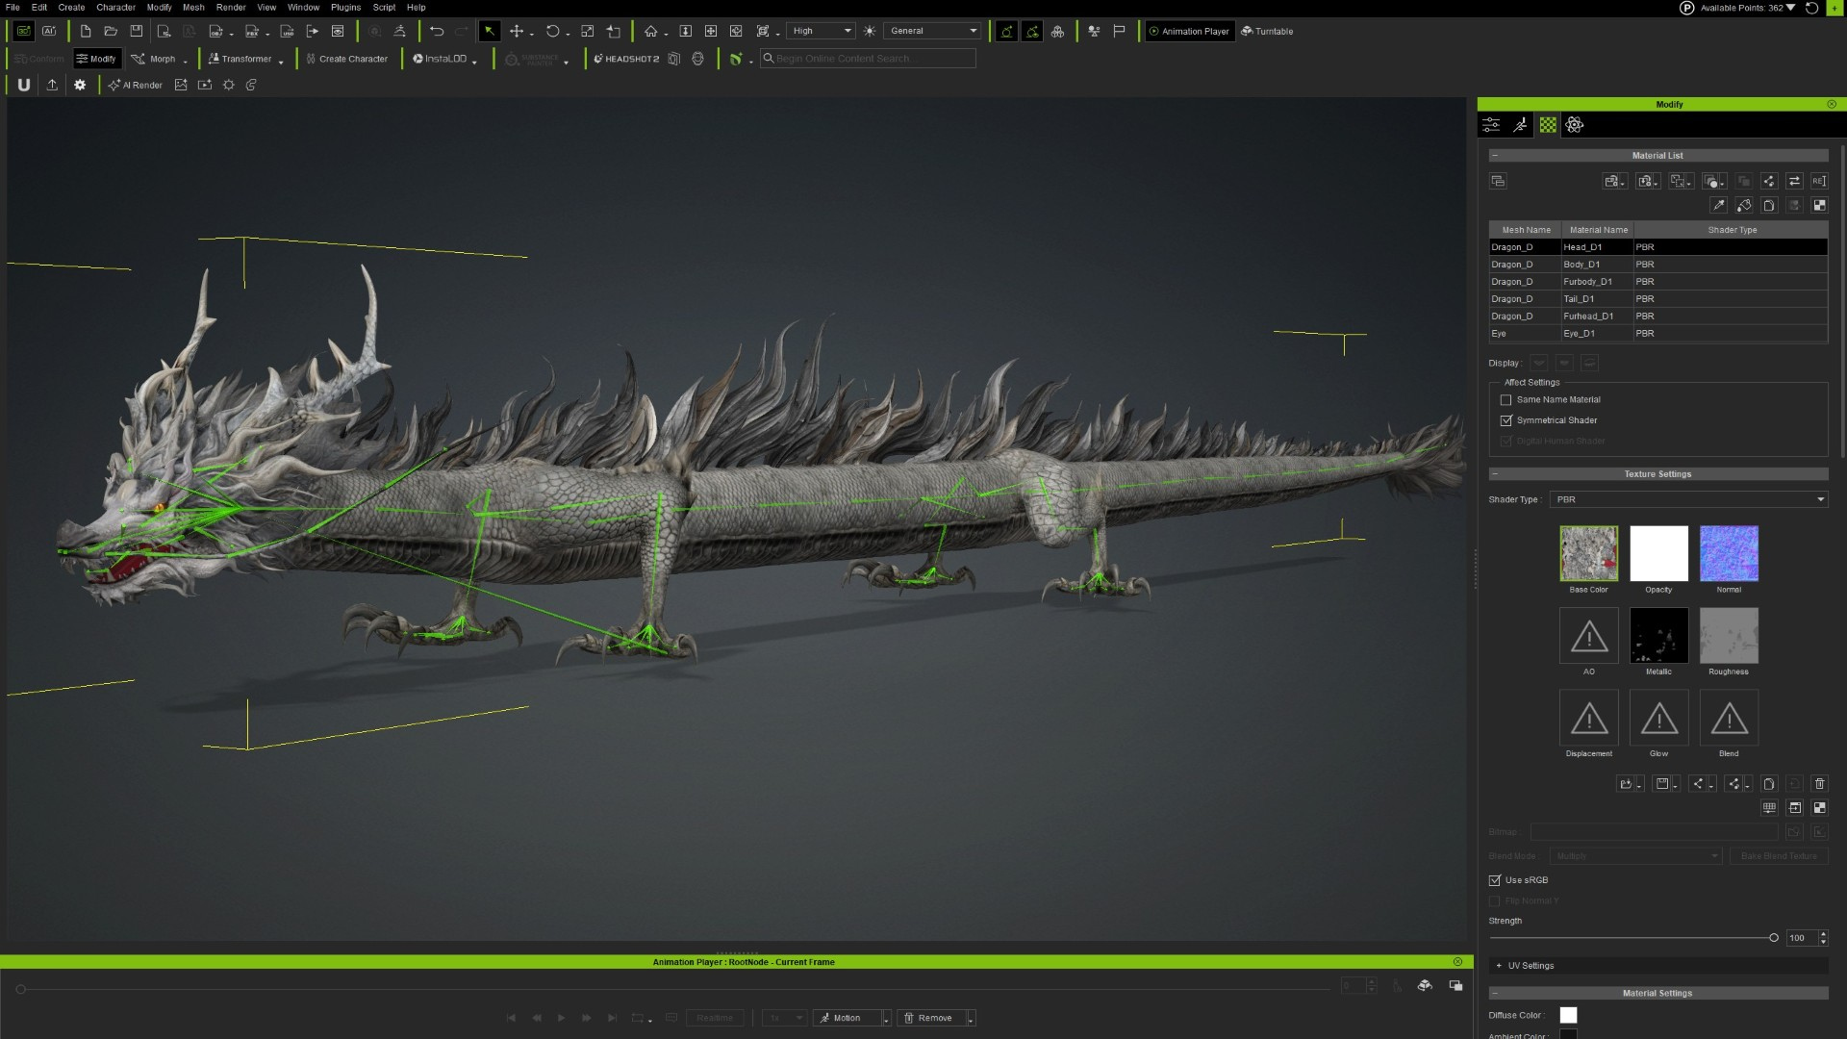Click the Diffuse Color white swatch

pyautogui.click(x=1568, y=1015)
